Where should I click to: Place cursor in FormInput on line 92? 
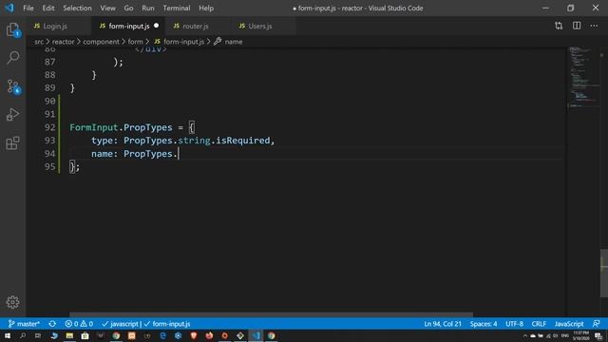click(x=93, y=127)
